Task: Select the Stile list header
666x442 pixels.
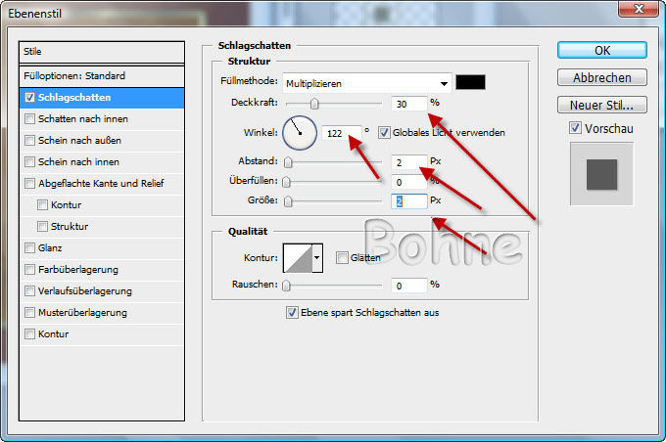Action: pyautogui.click(x=102, y=52)
